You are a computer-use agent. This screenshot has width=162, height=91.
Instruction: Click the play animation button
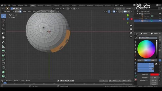68,81
